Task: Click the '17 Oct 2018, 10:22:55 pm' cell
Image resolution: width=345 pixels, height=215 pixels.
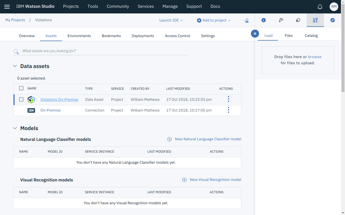Action: point(189,99)
